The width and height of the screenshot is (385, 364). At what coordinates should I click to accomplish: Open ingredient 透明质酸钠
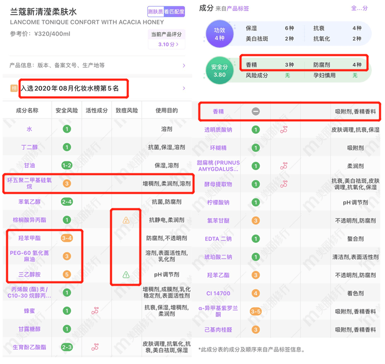pos(218,130)
